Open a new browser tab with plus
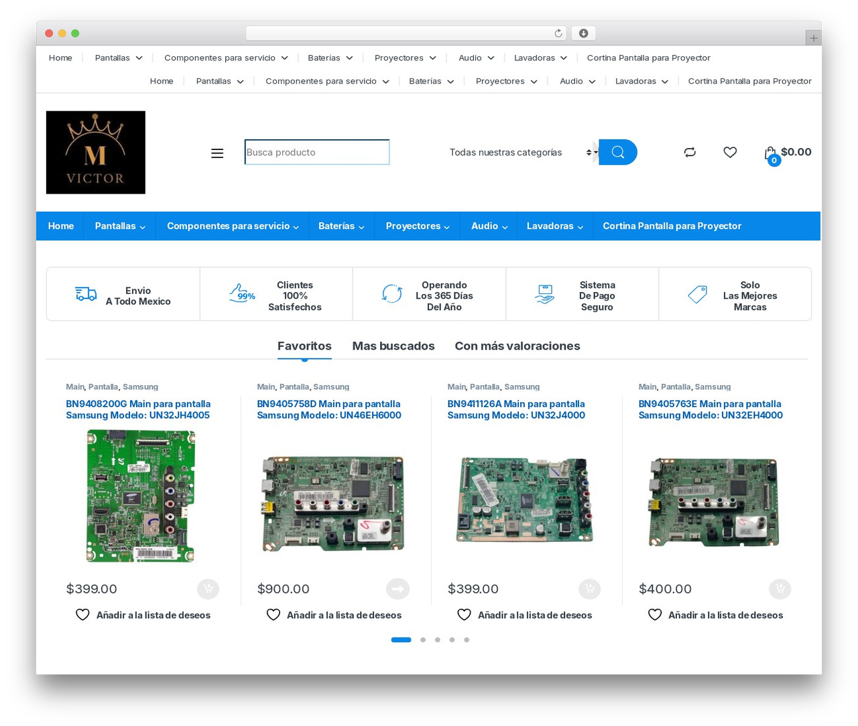 814,38
